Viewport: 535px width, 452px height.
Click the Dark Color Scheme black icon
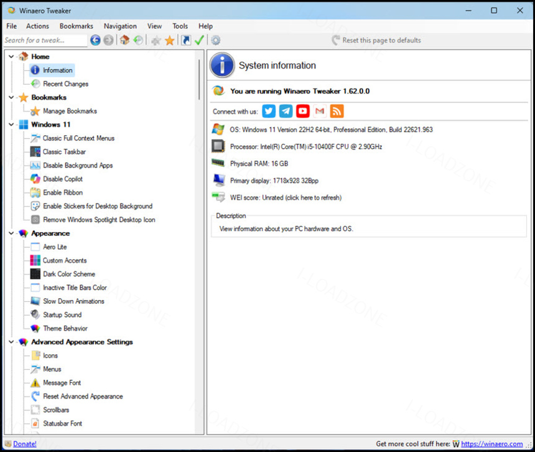click(x=35, y=274)
